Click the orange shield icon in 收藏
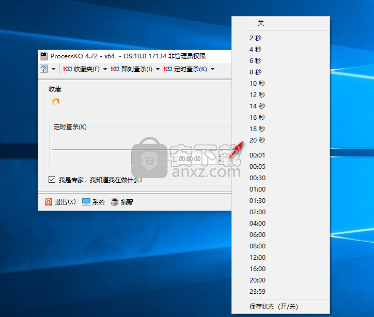 pos(56,102)
